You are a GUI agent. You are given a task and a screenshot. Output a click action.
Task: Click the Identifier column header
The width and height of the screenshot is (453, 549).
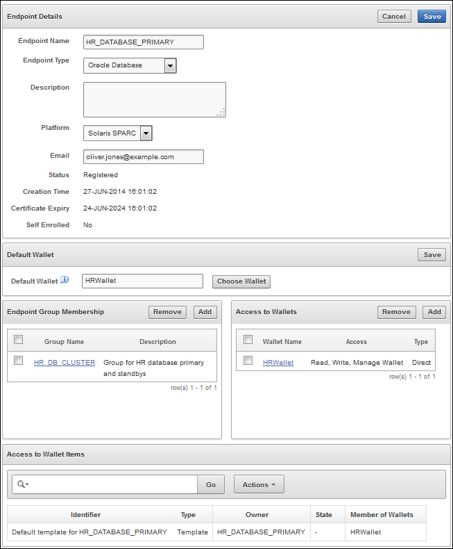(85, 515)
